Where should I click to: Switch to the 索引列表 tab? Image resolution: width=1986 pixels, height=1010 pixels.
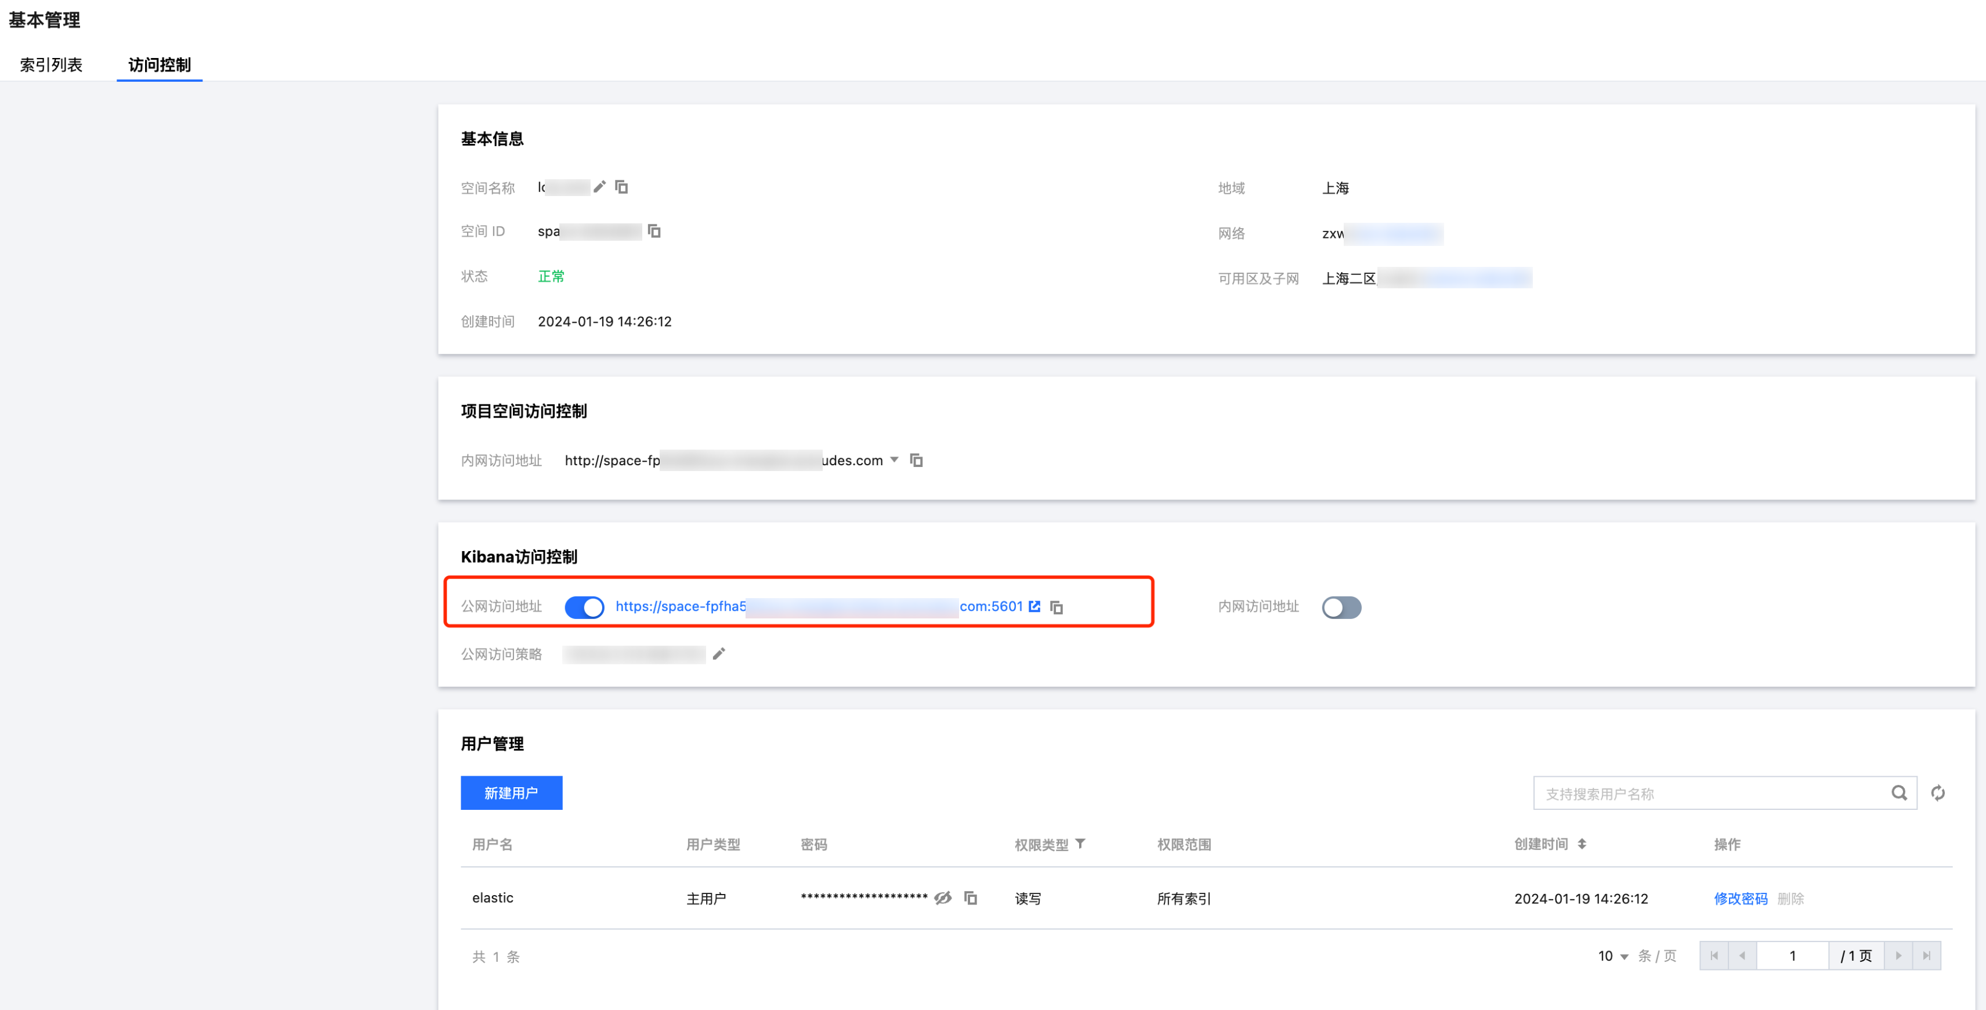[x=51, y=65]
